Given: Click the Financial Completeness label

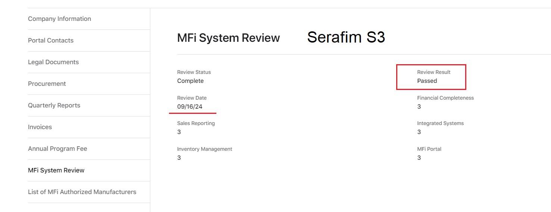Looking at the screenshot, I should coord(445,98).
